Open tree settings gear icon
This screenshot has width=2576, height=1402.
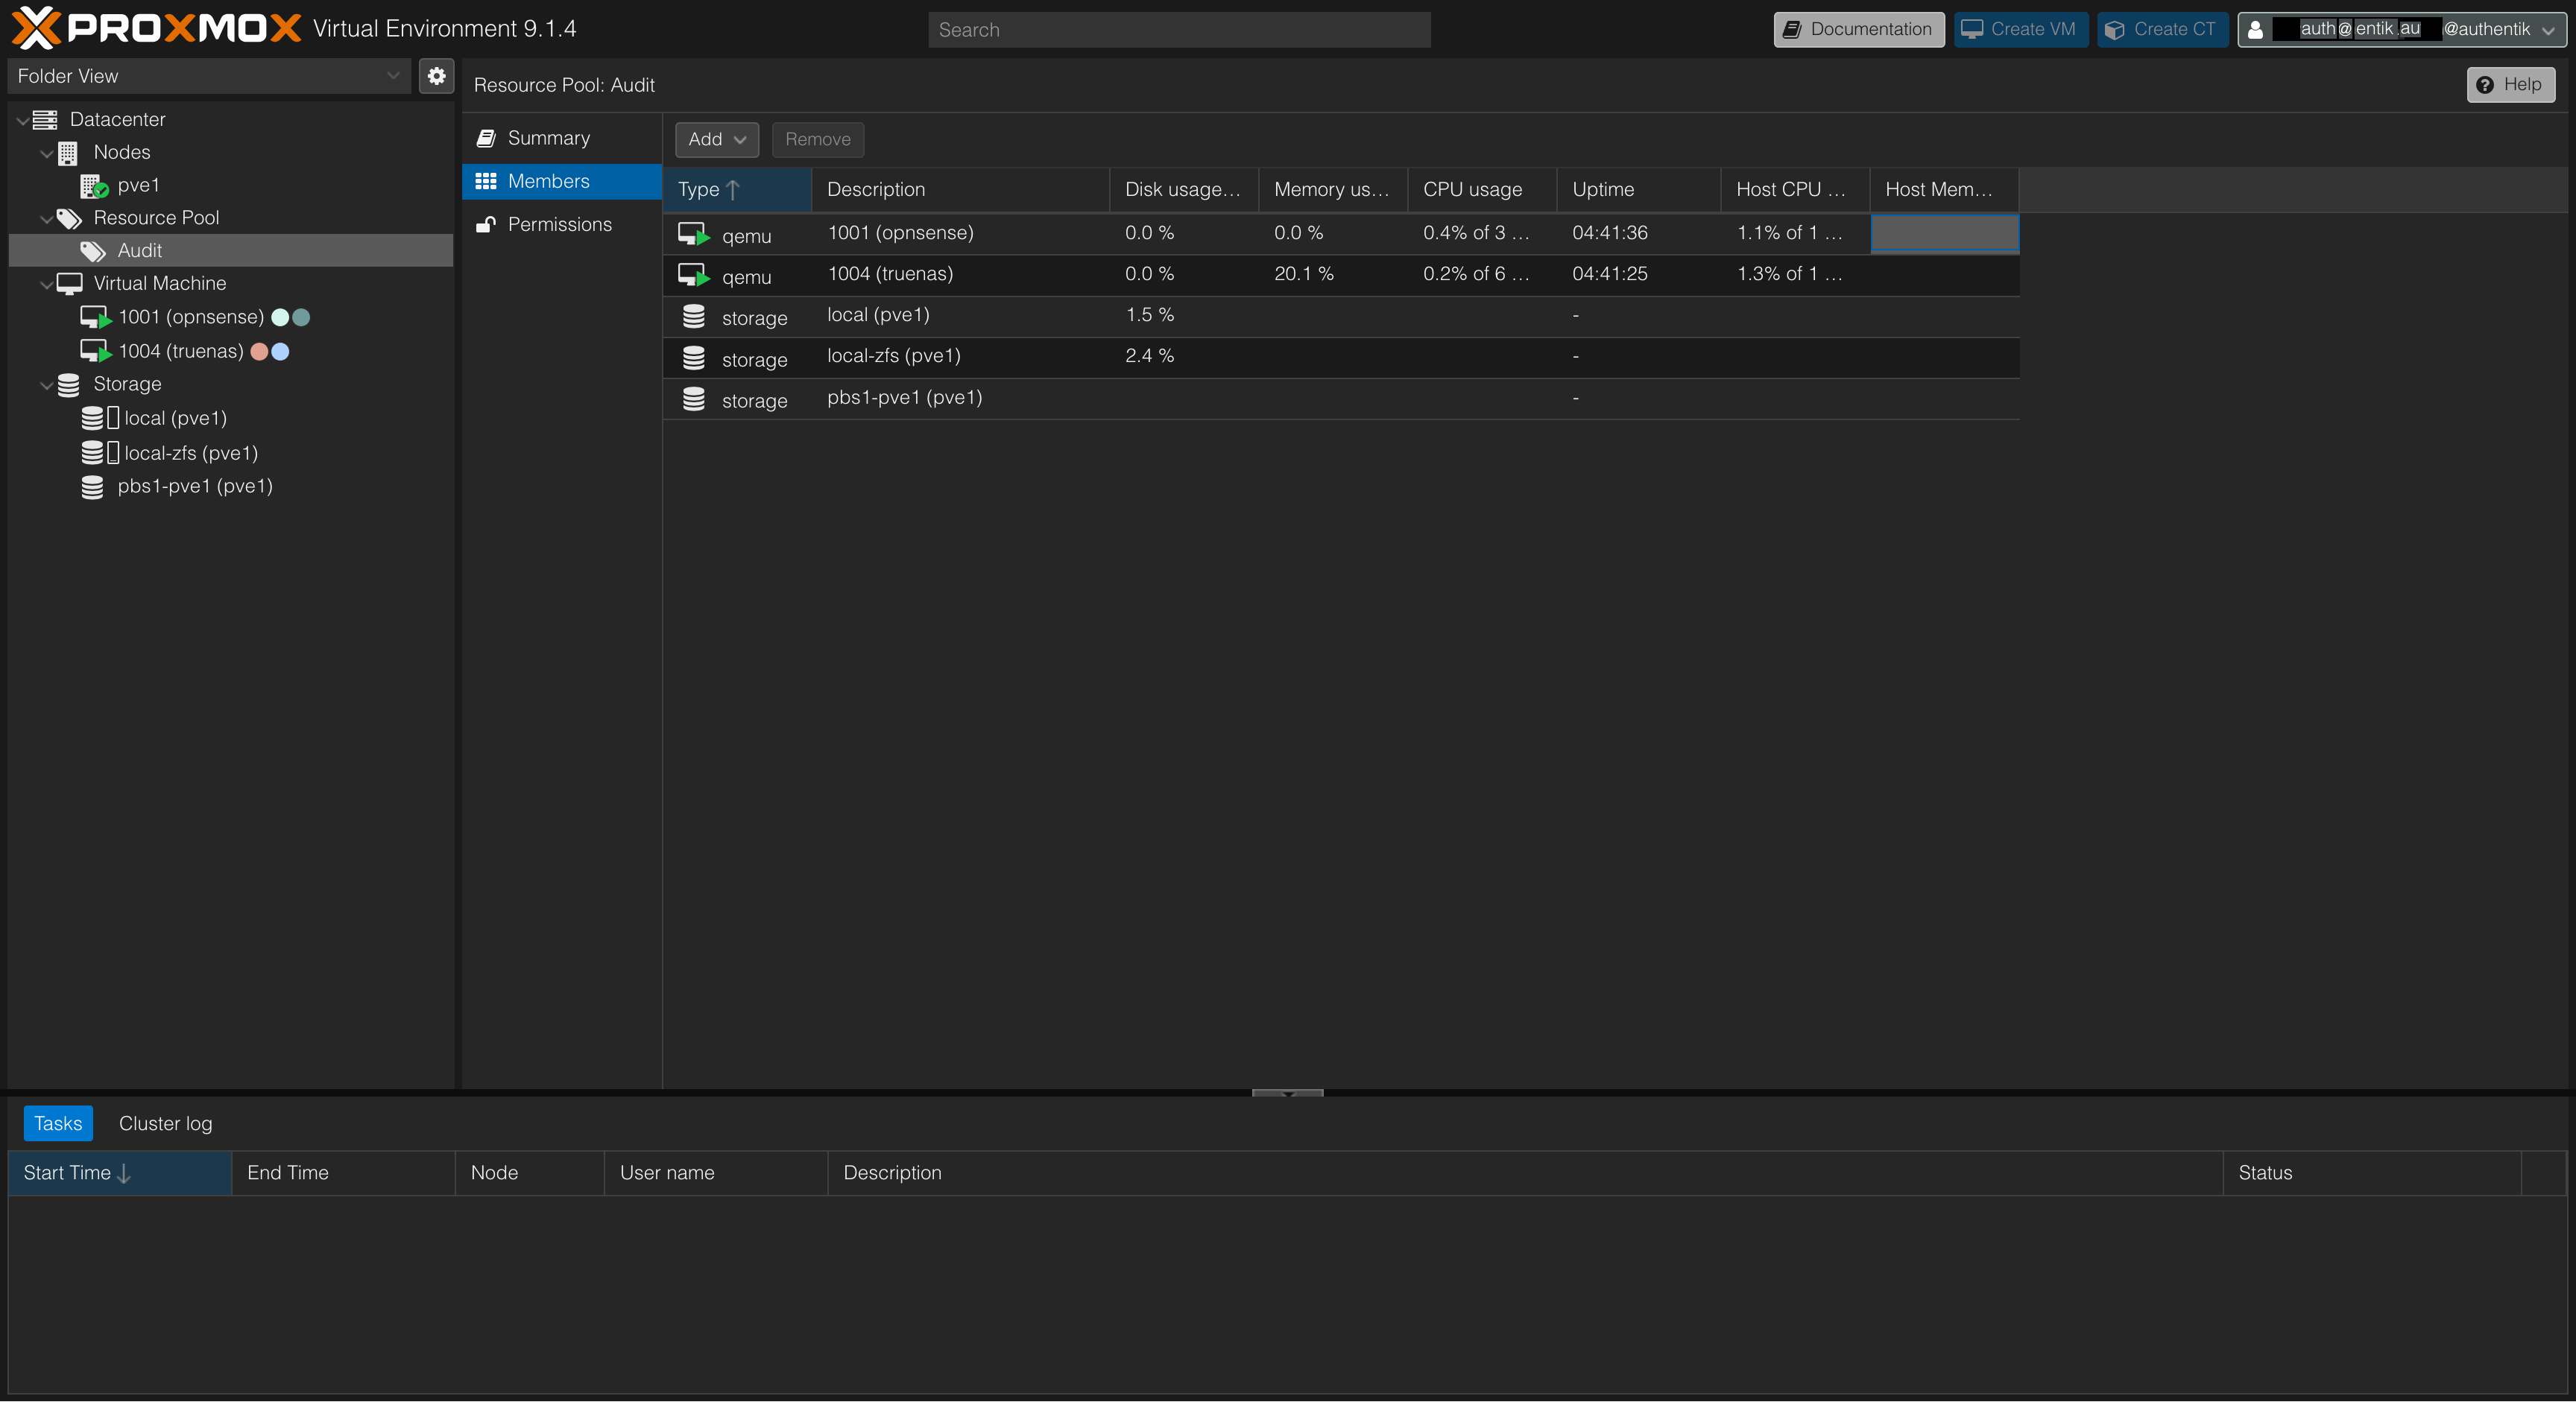coord(436,76)
